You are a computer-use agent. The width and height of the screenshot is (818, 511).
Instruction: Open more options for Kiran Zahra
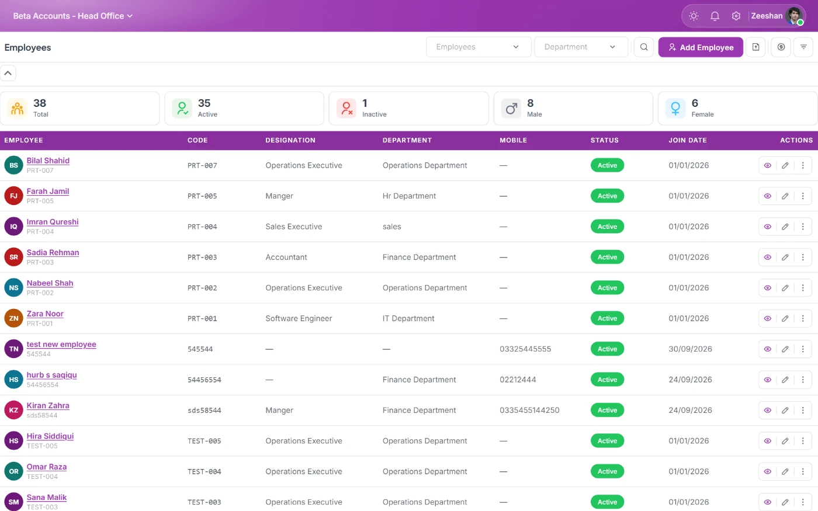[803, 410]
